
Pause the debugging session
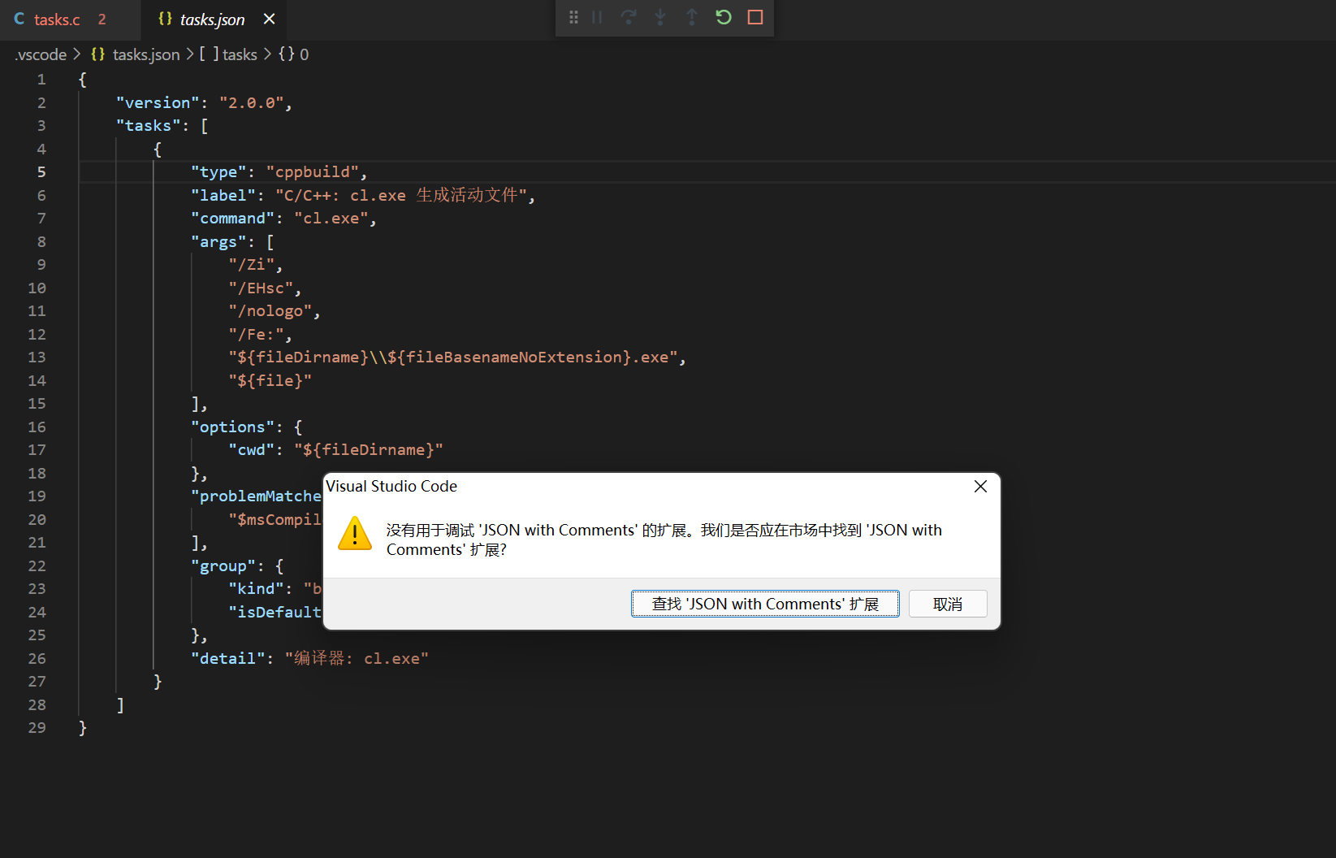[x=597, y=17]
